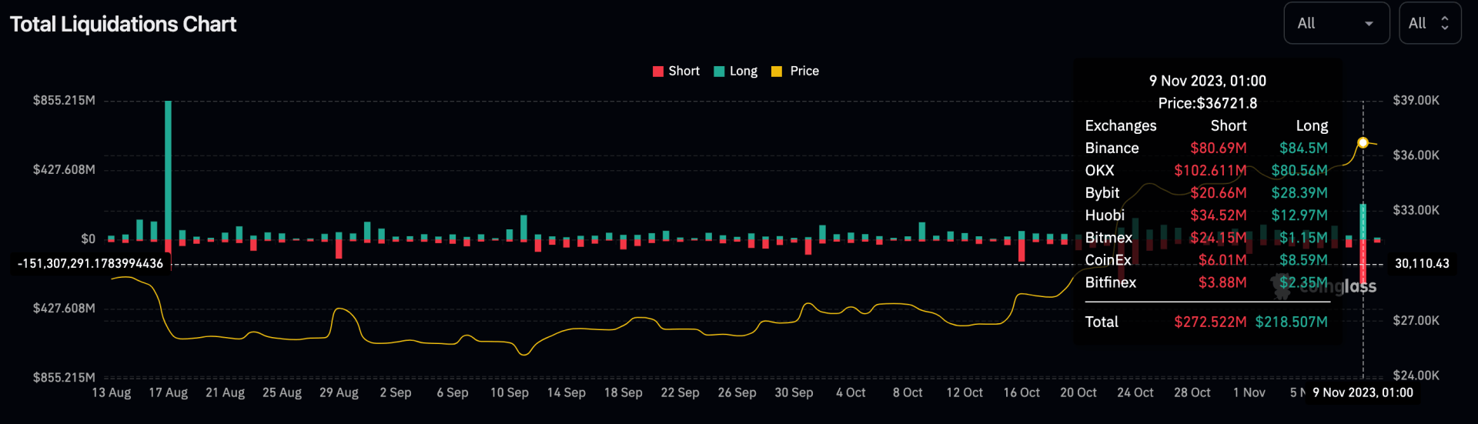Click the Total Liquidations Chart title

(x=123, y=25)
